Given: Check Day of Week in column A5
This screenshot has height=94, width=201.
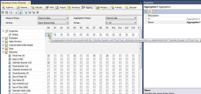Looking at the screenshot, I should pos(81,77).
